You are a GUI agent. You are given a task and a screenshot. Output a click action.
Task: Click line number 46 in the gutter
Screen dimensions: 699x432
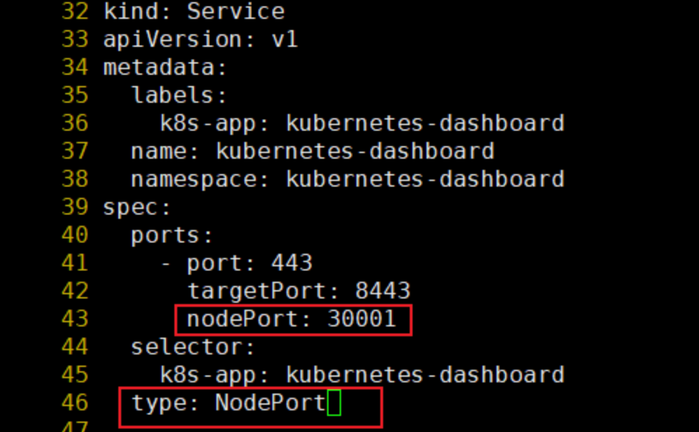tap(75, 403)
